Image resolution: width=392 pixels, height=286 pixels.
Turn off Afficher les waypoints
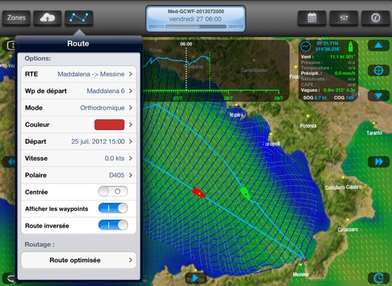113,208
